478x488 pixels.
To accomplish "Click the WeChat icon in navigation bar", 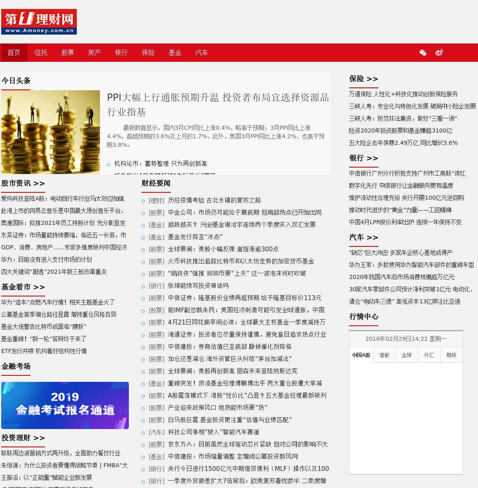I will pyautogui.click(x=423, y=52).
